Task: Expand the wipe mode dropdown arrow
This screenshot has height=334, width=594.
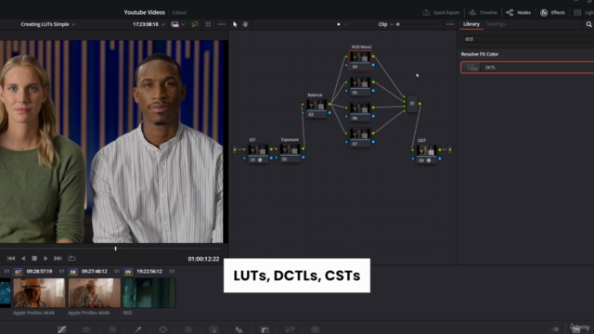Action: (183, 24)
